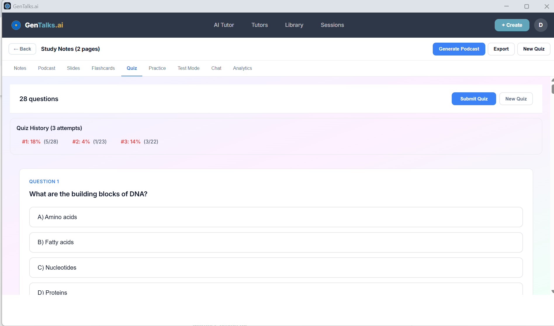Select answer A) Amino acids

pyautogui.click(x=276, y=217)
